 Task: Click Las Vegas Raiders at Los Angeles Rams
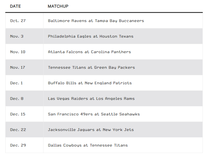click(x=91, y=99)
